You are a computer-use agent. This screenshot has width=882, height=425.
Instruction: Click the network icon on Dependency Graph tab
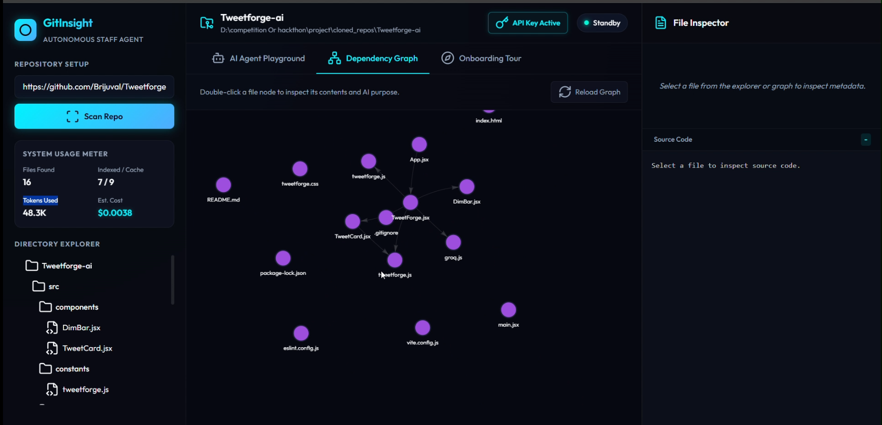pyautogui.click(x=334, y=58)
